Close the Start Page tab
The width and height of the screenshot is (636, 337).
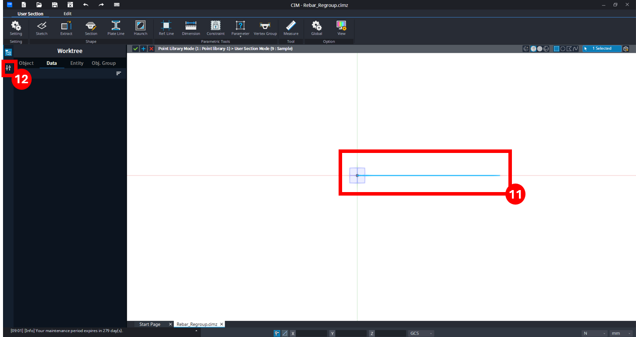pos(170,324)
